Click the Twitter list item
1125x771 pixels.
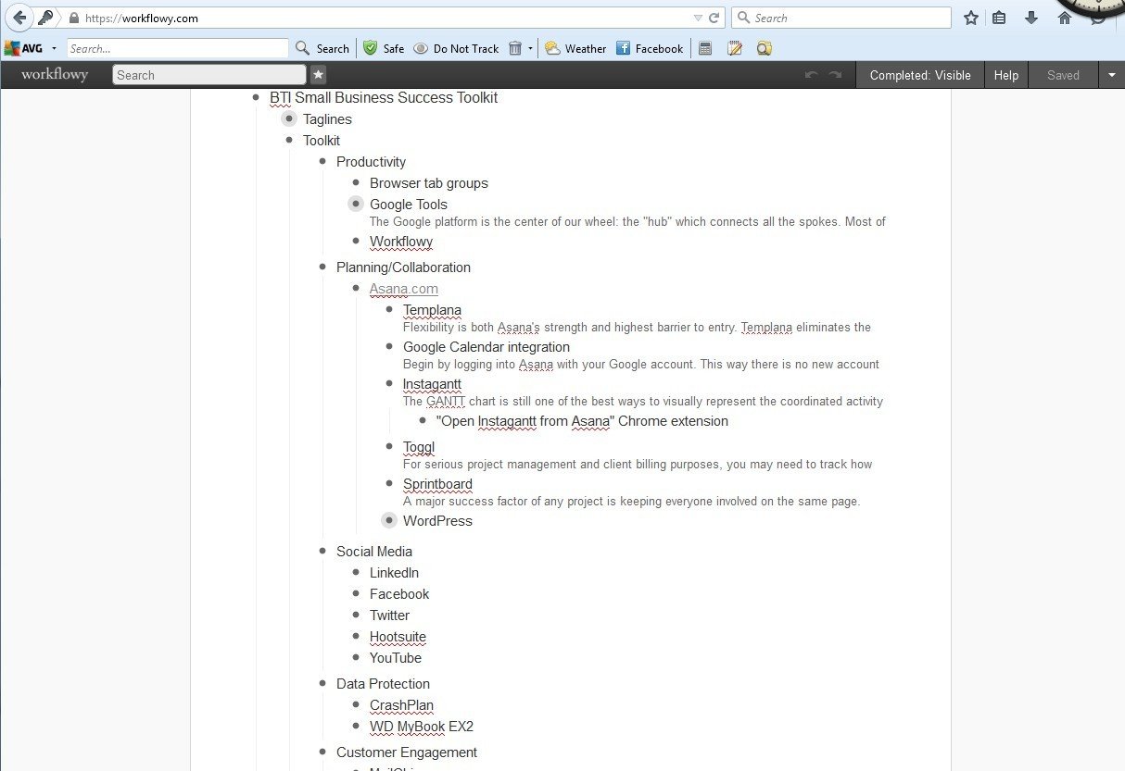click(x=389, y=616)
